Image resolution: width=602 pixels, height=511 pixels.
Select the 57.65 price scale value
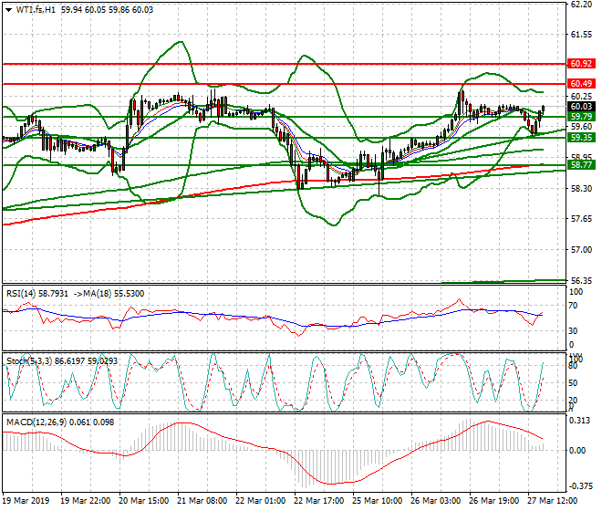point(581,219)
